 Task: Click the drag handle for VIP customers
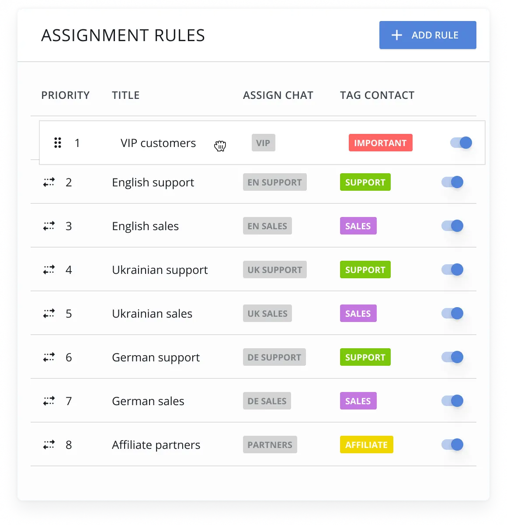[x=58, y=143]
